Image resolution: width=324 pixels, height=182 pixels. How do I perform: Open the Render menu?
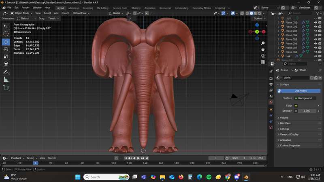(x=26, y=8)
